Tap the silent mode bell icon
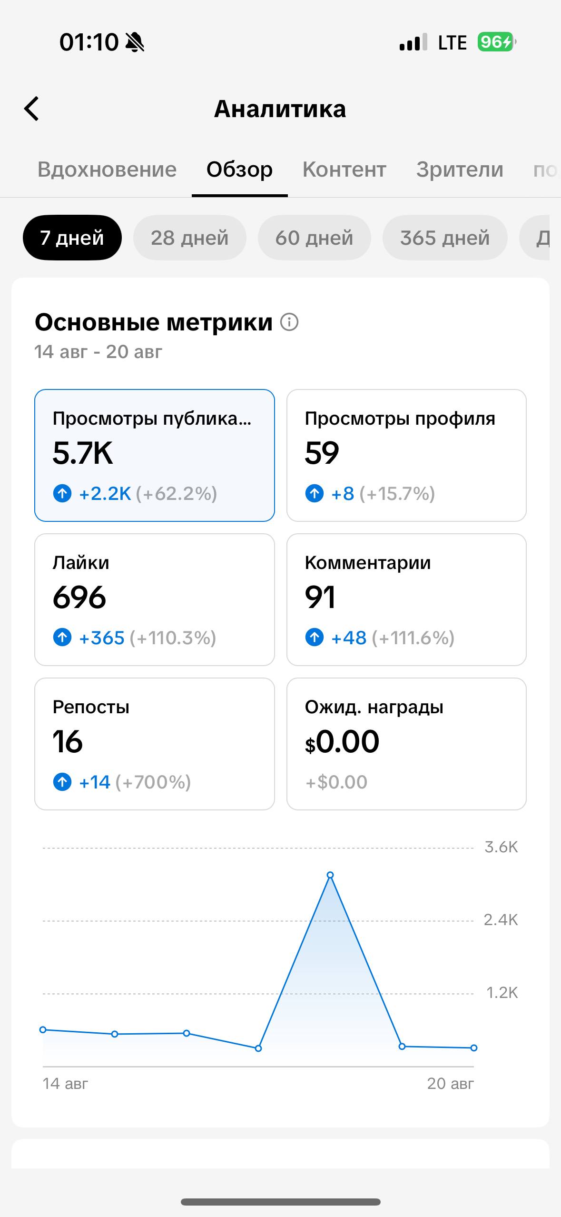 pyautogui.click(x=135, y=42)
